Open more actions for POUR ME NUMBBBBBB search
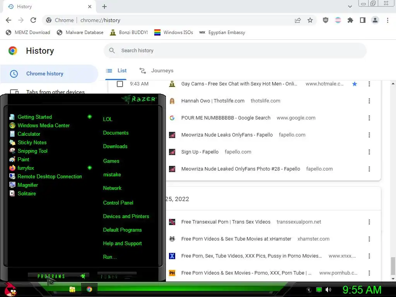The width and height of the screenshot is (396, 297). tap(369, 118)
